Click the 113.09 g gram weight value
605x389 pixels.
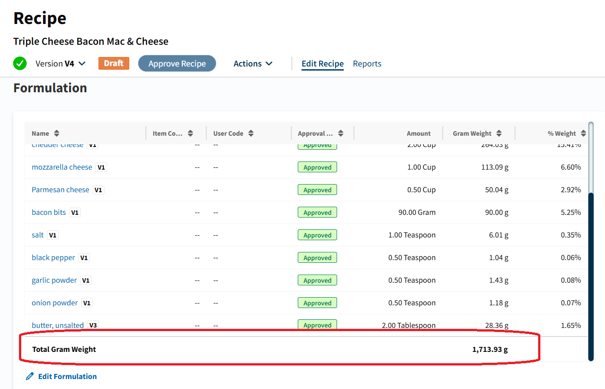495,167
